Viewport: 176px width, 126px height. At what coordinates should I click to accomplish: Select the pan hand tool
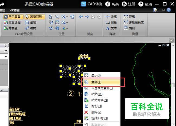tap(72, 17)
